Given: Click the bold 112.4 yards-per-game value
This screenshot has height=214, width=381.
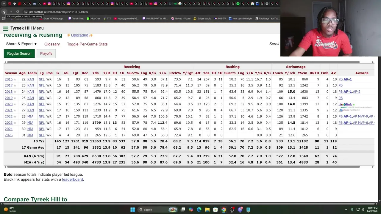Looking at the screenshot, I should point(163,123).
